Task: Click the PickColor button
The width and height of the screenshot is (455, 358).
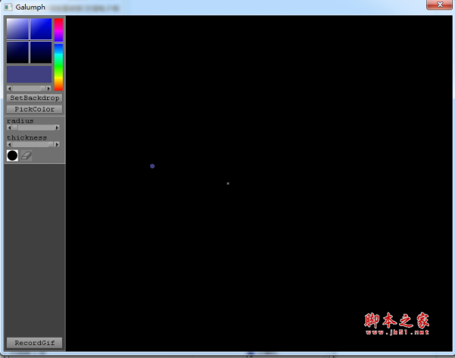Action: [x=35, y=109]
